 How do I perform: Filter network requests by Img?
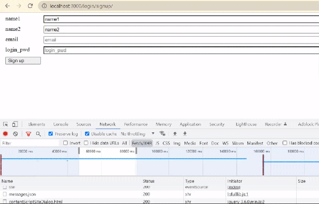pos(177,143)
